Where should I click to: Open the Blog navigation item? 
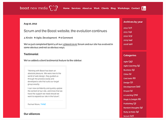click(x=113, y=8)
